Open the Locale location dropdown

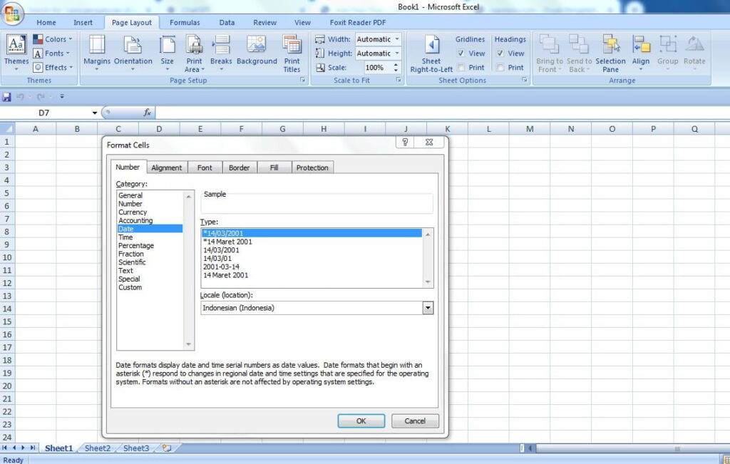(428, 308)
